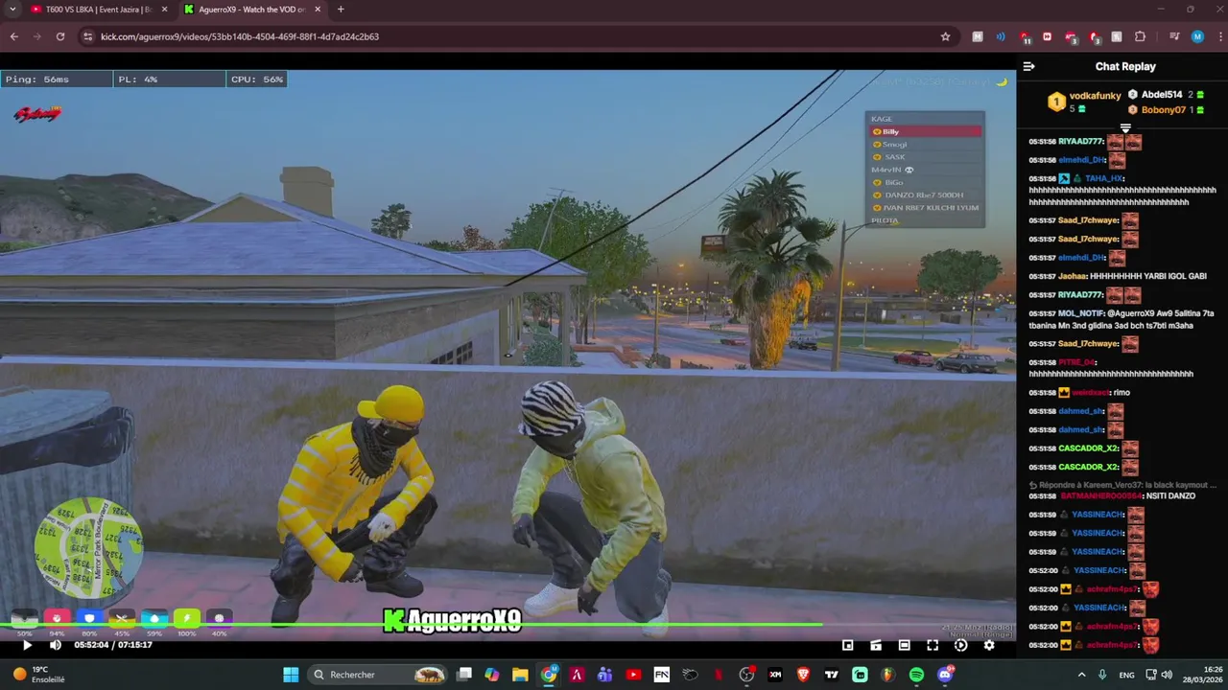
Task: Open playback speed control icon
Action: (x=960, y=645)
